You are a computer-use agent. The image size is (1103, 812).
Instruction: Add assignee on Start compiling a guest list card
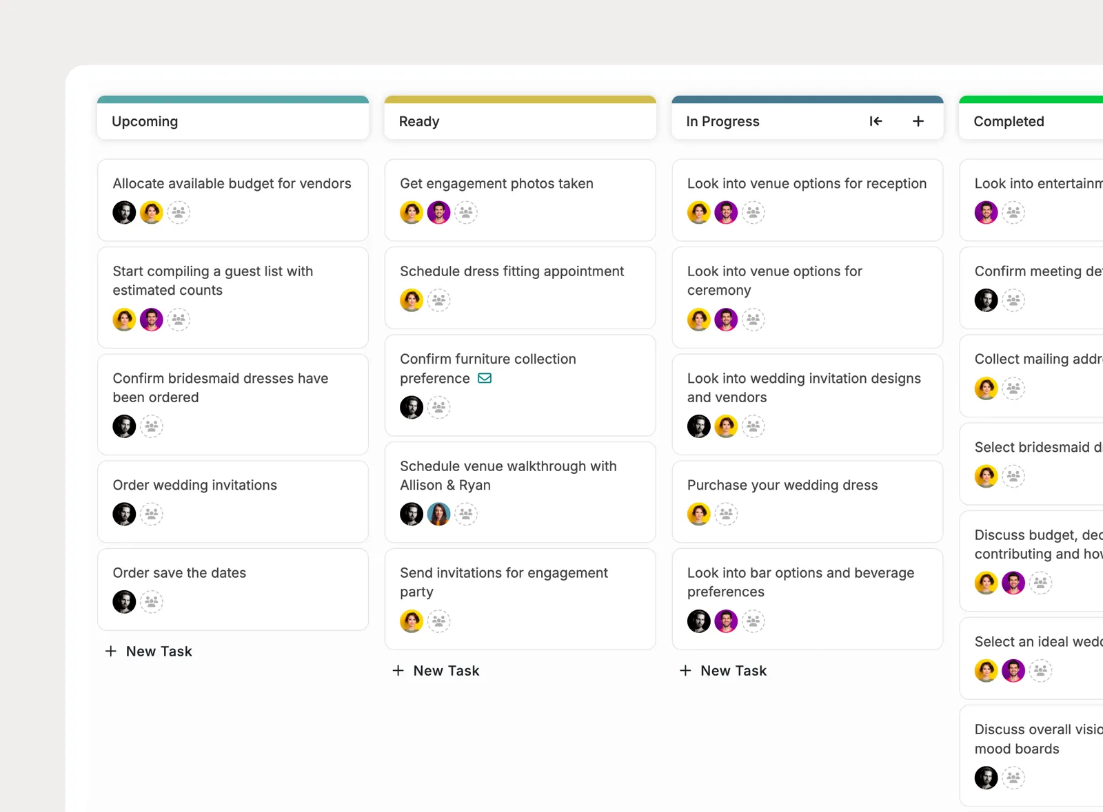coord(179,320)
